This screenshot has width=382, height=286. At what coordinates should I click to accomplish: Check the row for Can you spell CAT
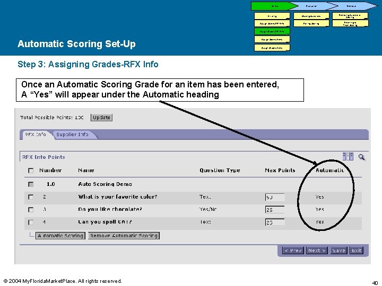click(31, 222)
